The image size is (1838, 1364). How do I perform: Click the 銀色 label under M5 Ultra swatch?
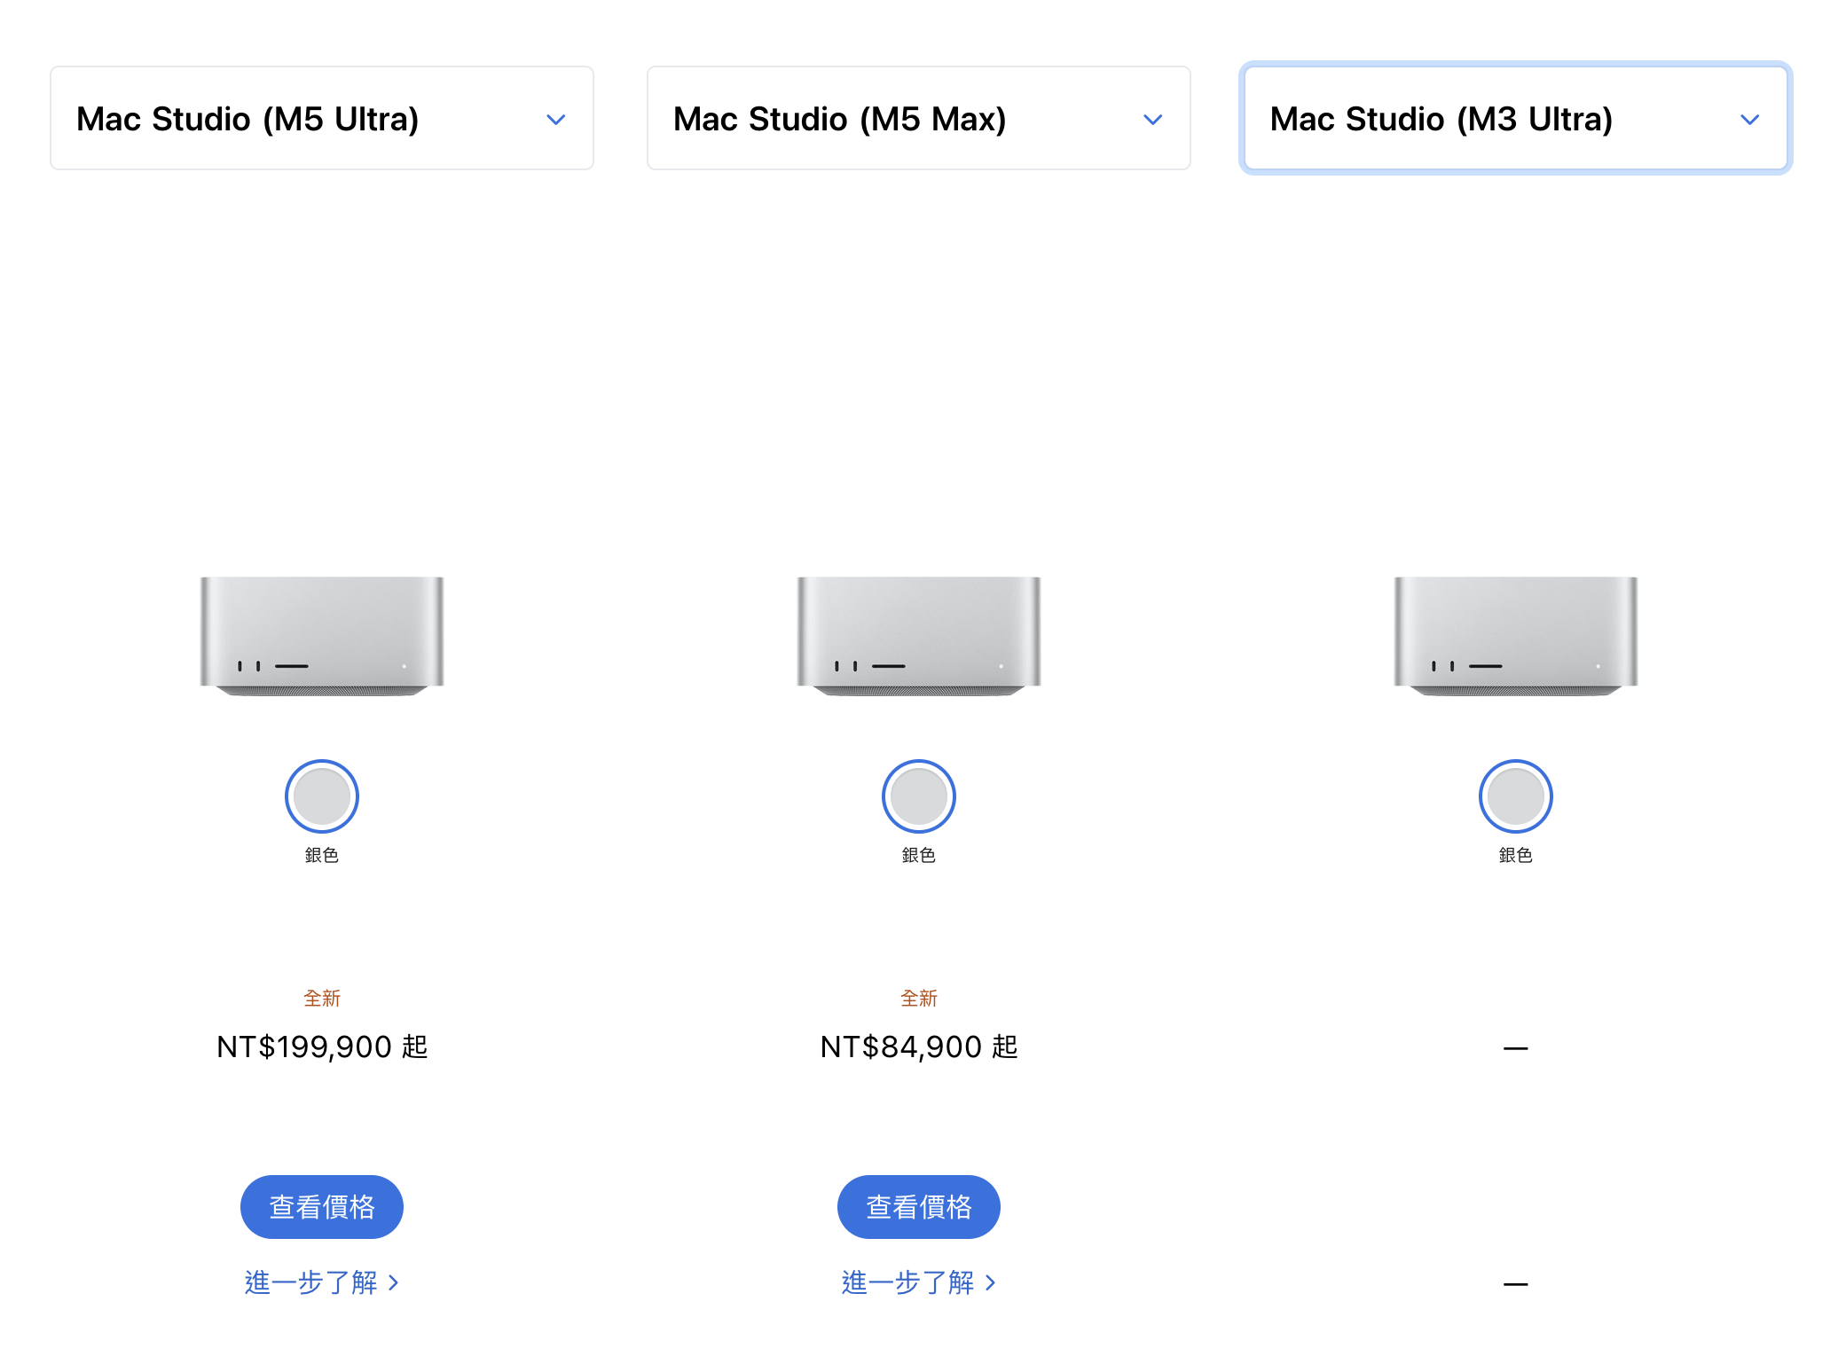pos(322,855)
